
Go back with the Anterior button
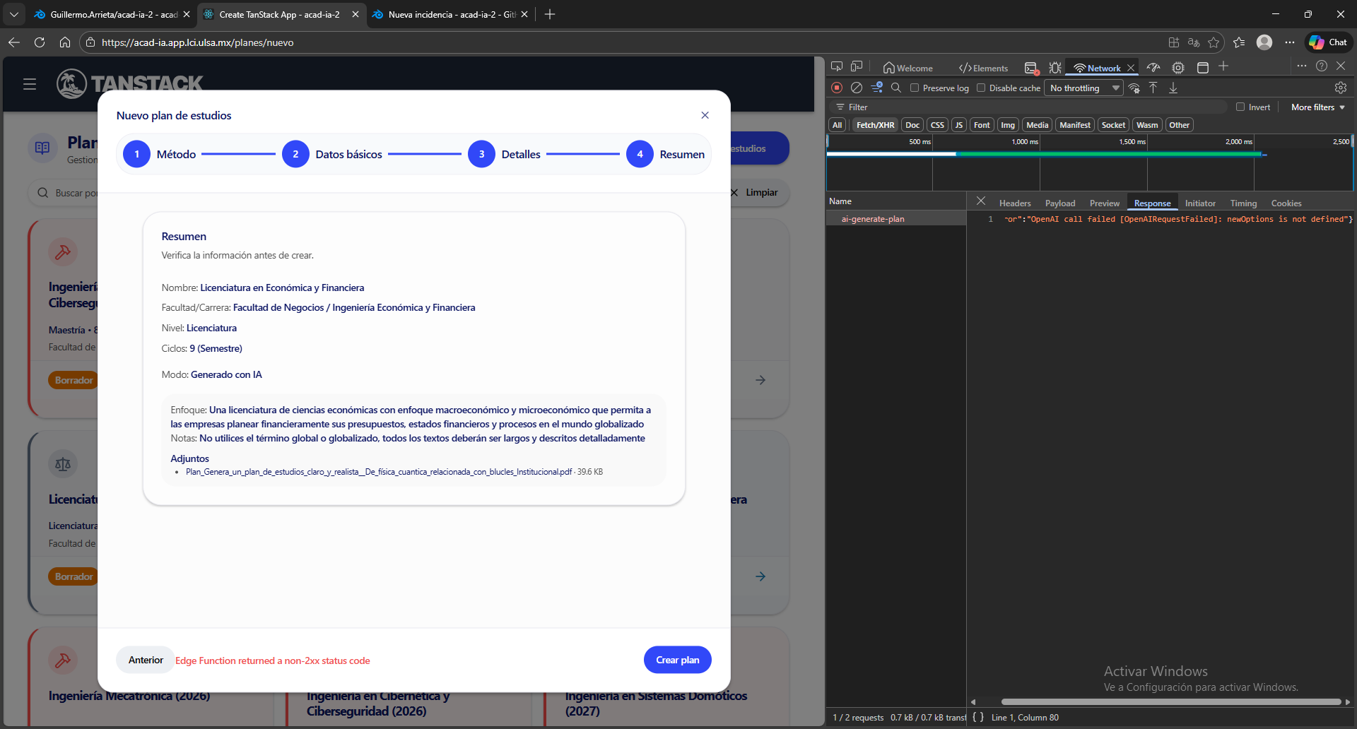146,660
